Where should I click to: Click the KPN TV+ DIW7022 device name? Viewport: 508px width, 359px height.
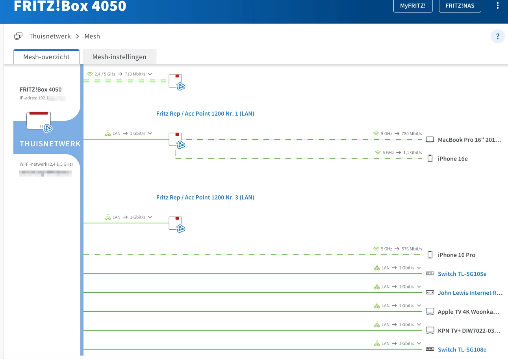click(x=469, y=331)
